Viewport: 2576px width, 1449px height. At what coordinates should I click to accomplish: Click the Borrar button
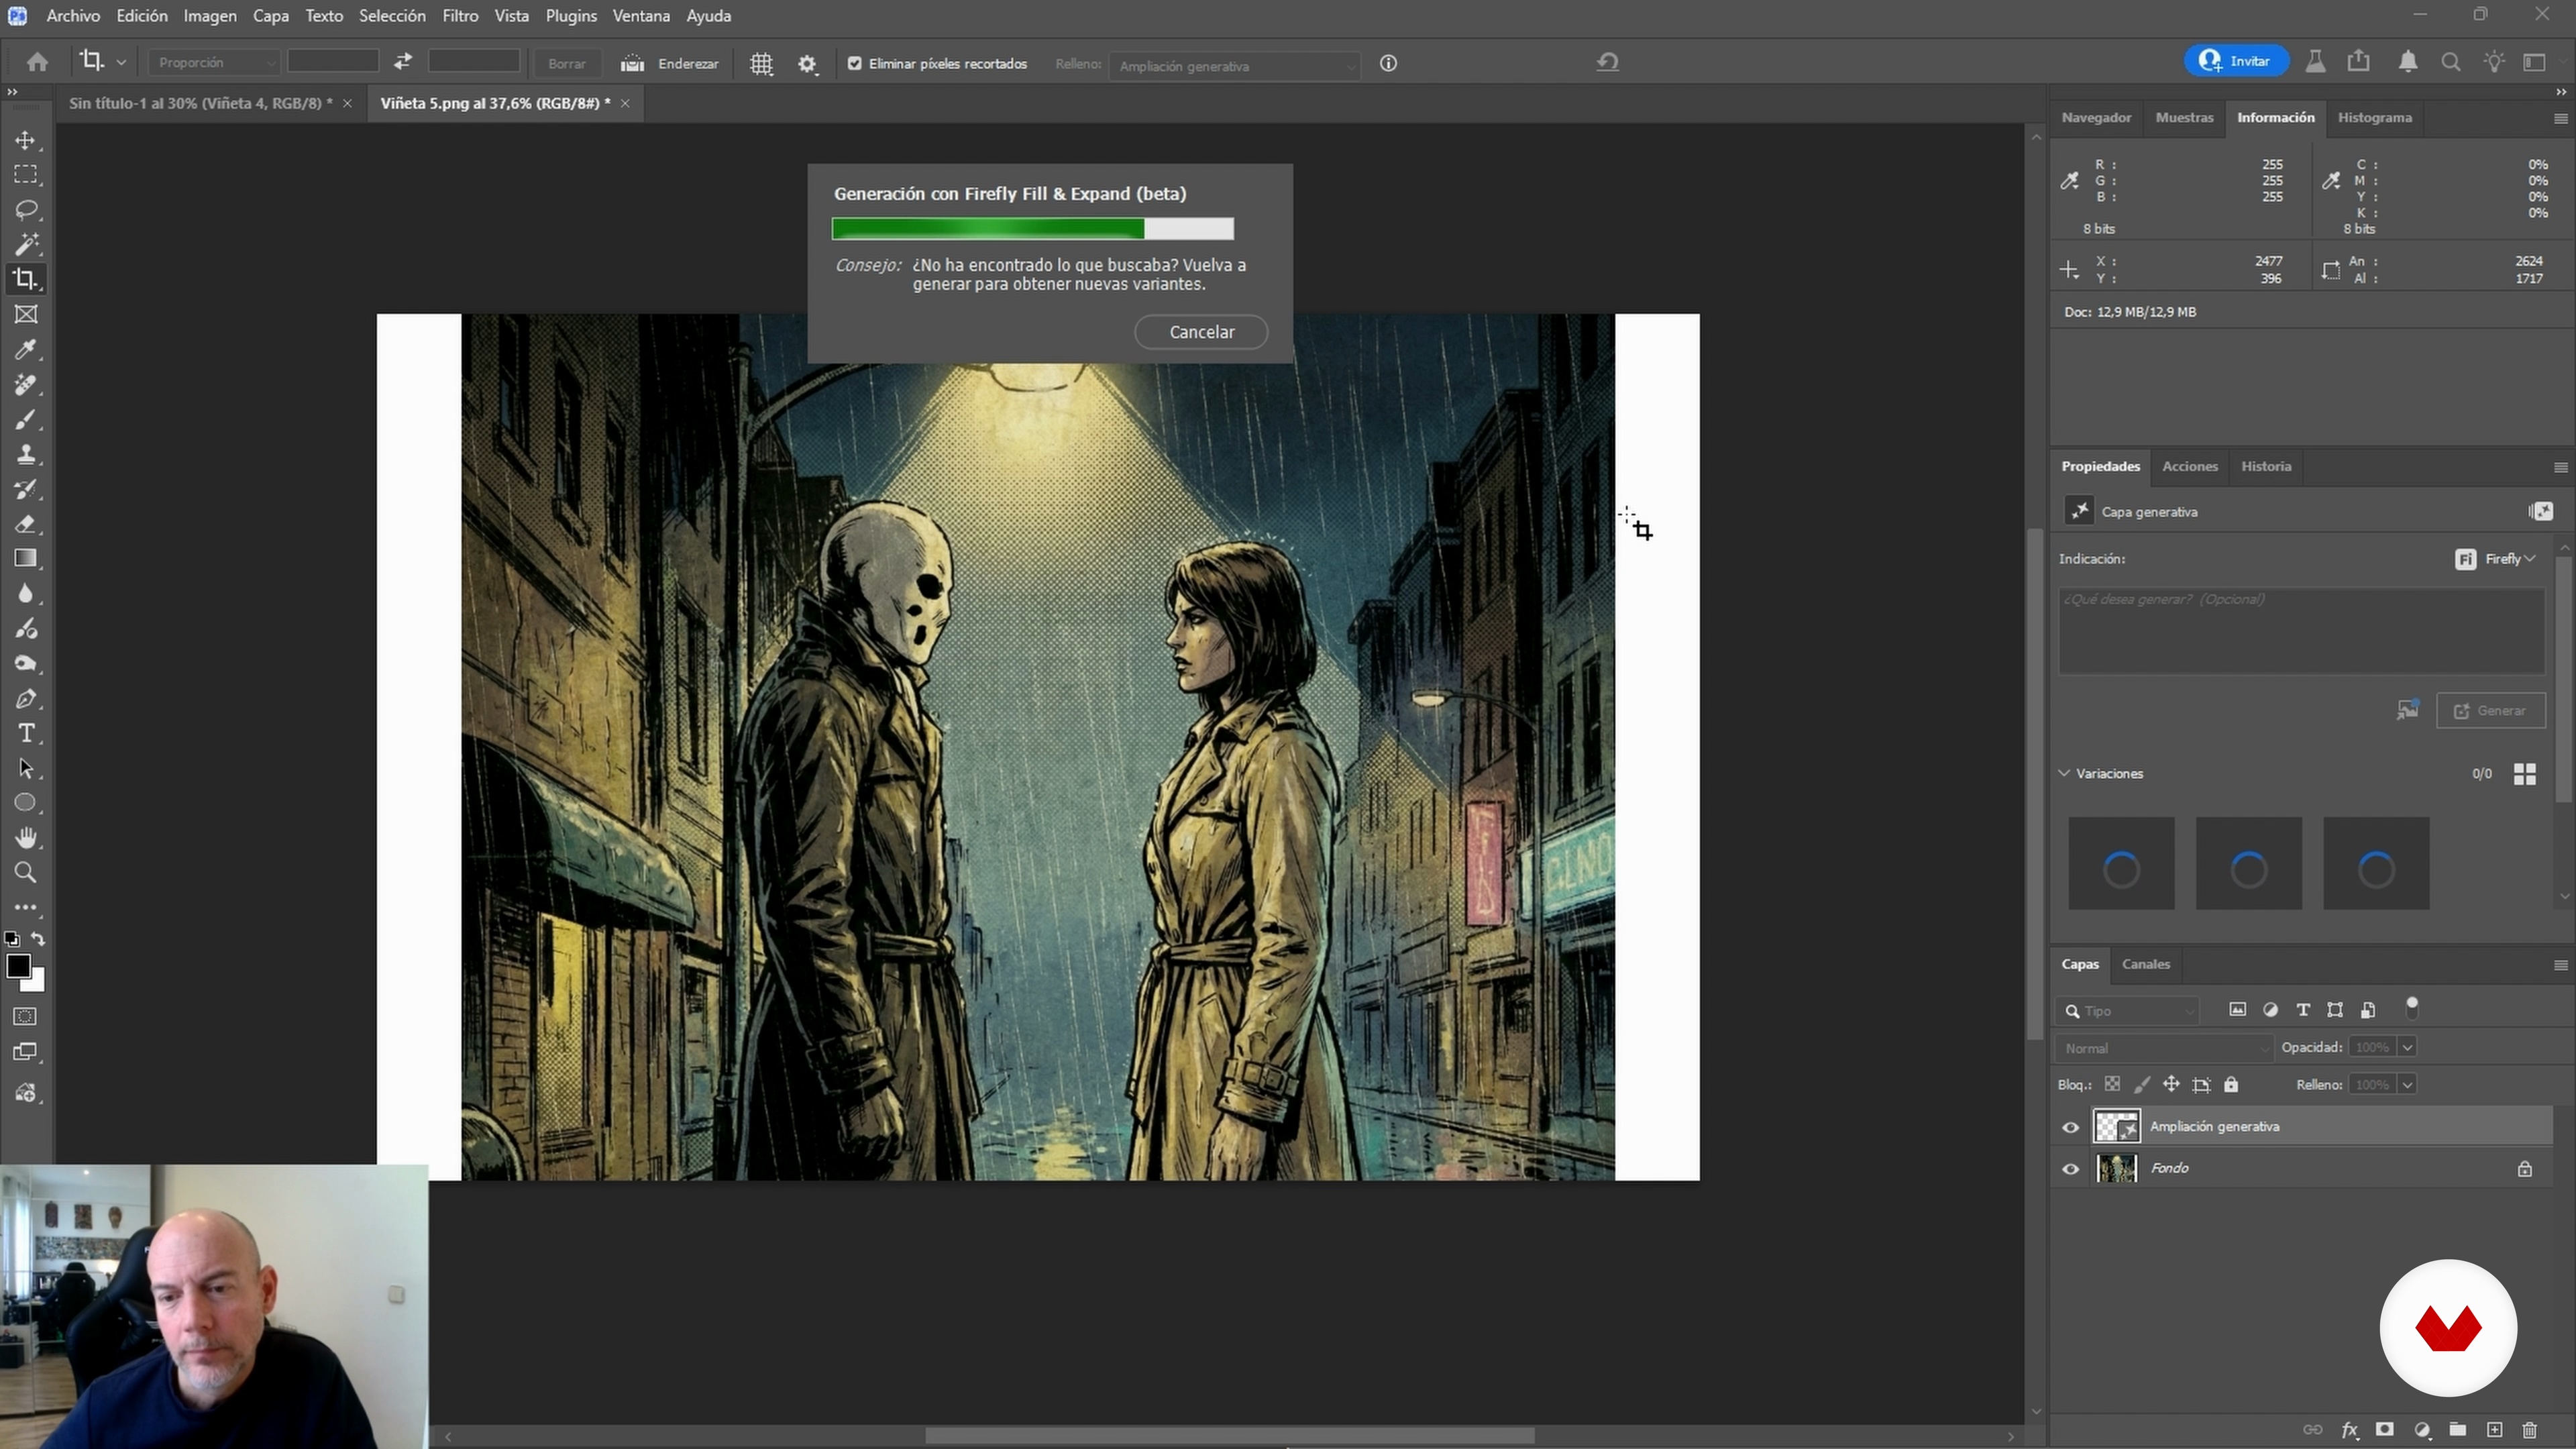[566, 63]
